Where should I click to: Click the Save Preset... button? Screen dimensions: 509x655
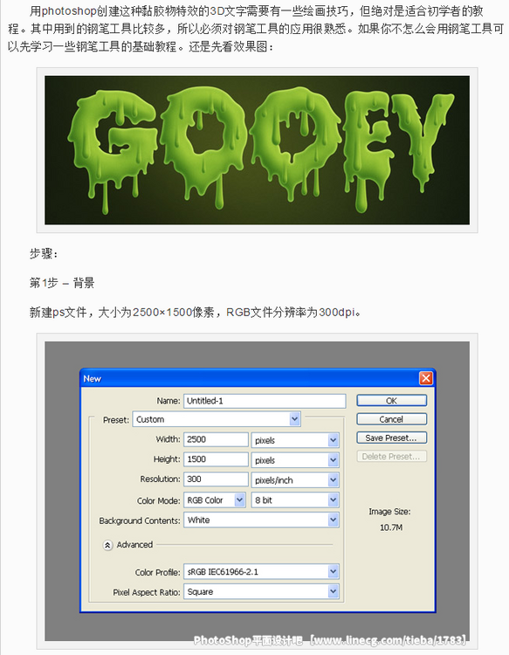click(392, 438)
